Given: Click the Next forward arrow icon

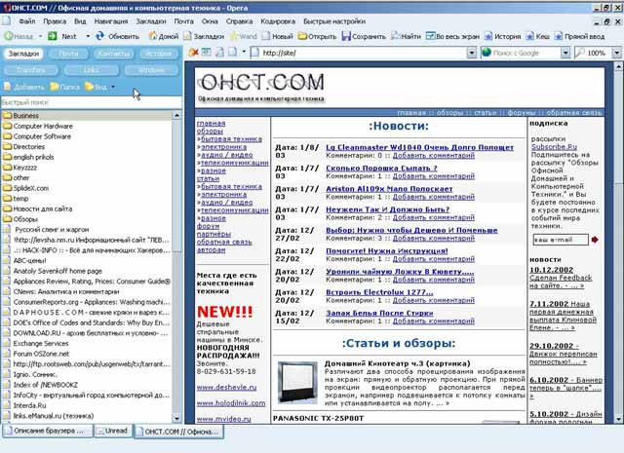Looking at the screenshot, I should pos(52,36).
